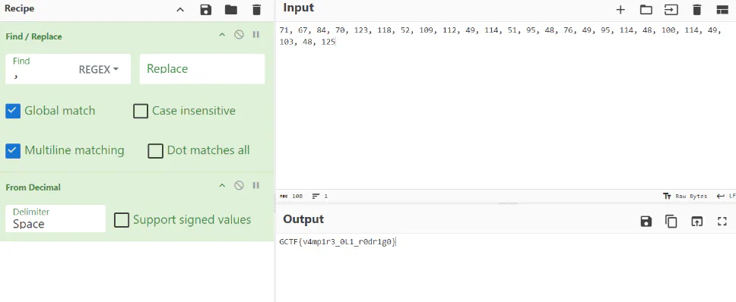
Task: Clear input and output
Action: (x=696, y=10)
